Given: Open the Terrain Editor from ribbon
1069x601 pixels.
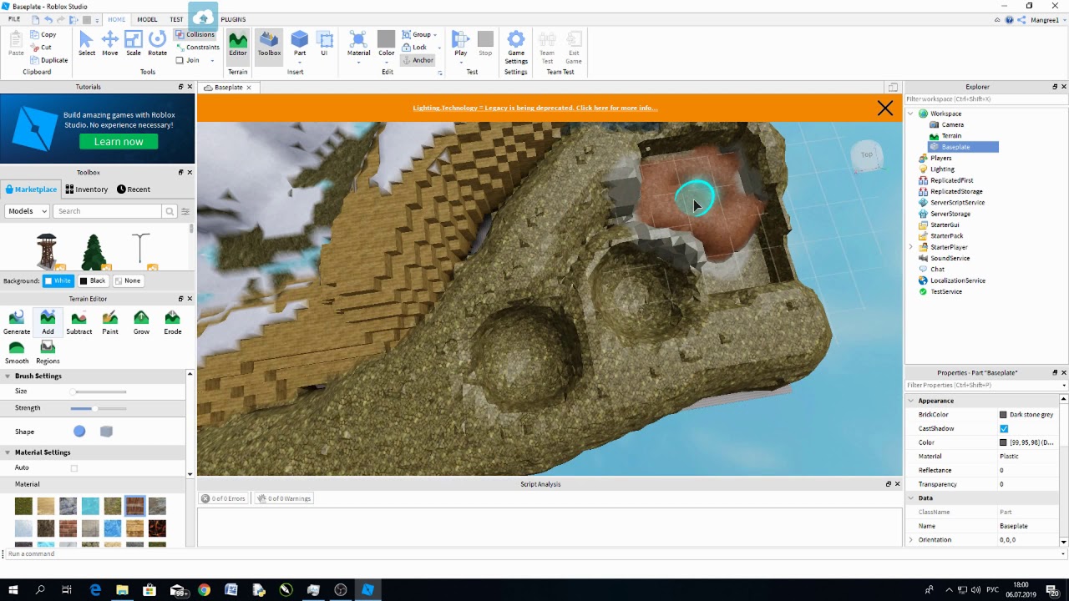Looking at the screenshot, I should point(238,44).
